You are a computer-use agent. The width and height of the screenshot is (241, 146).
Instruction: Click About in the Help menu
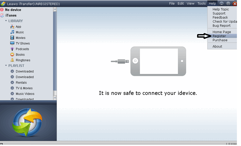217,47
